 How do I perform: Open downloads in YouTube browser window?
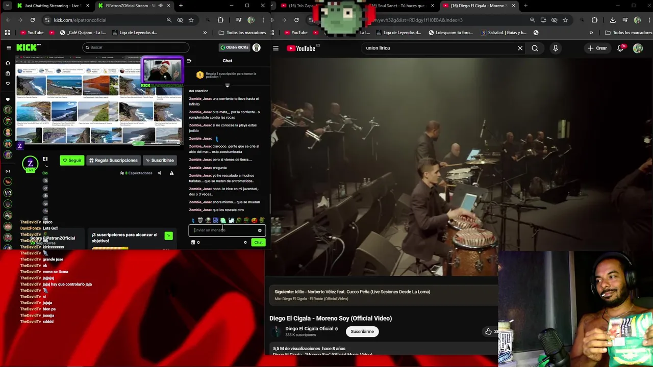[613, 20]
